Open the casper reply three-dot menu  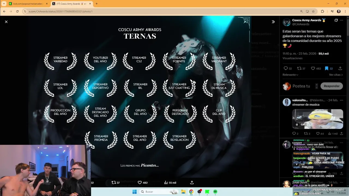342,143
